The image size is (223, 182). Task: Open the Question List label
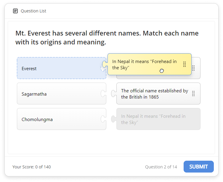click(33, 11)
